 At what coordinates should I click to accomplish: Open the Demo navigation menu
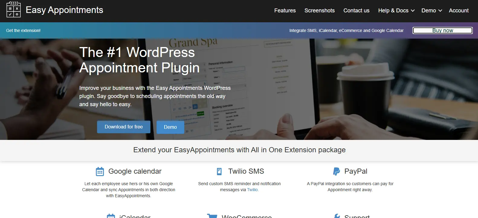click(428, 11)
